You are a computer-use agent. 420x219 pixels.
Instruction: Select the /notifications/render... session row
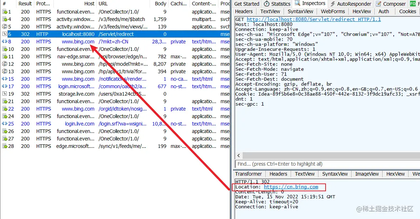115,79
